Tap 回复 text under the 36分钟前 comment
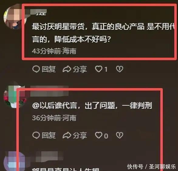Screen dimensions: 178x171 [49, 135]
